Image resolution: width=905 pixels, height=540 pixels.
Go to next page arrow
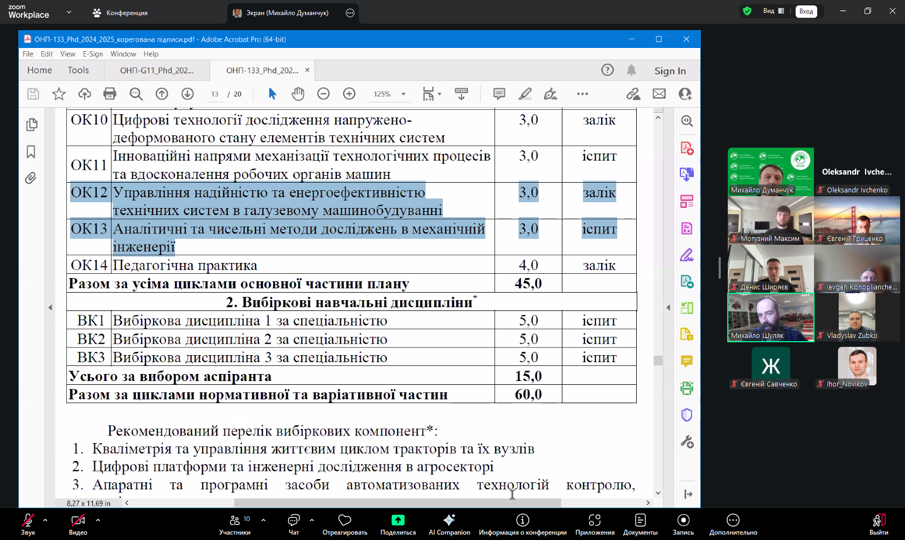187,94
